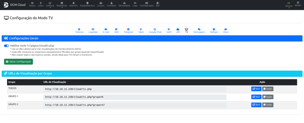Expand the Relatórios dropdown menu

(62, 5)
